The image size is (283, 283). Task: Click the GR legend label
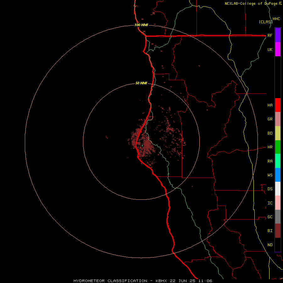pyautogui.click(x=270, y=119)
